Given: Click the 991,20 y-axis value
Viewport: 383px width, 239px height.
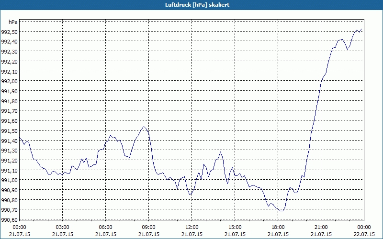Looking at the screenshot, I should point(9,161).
